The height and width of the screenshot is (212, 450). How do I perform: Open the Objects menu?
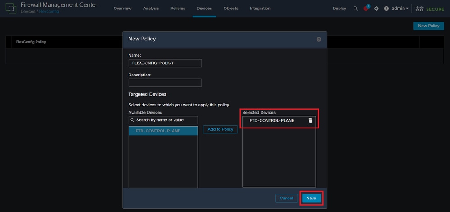(x=231, y=9)
